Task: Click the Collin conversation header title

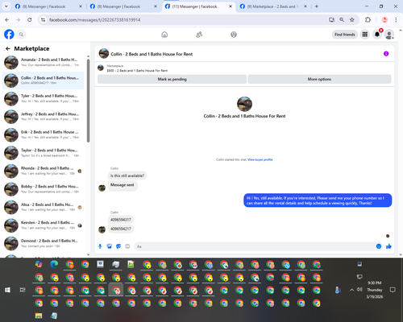Action: (152, 54)
